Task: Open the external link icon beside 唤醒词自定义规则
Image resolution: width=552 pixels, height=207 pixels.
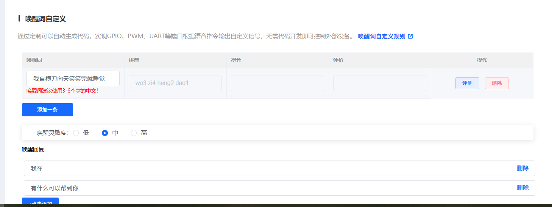Action: (x=410, y=37)
